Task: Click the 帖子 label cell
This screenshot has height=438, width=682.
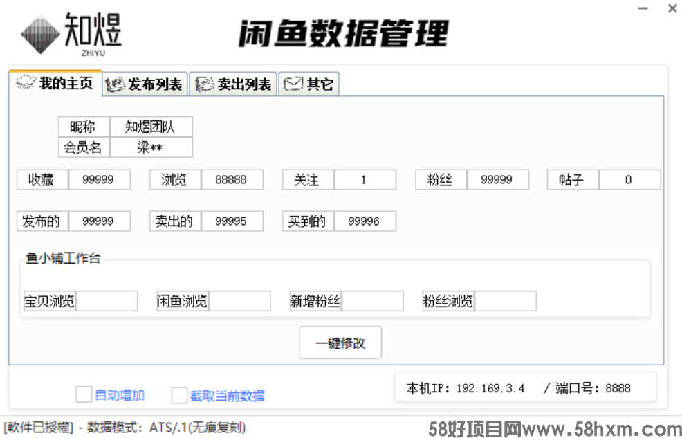Action: [573, 180]
